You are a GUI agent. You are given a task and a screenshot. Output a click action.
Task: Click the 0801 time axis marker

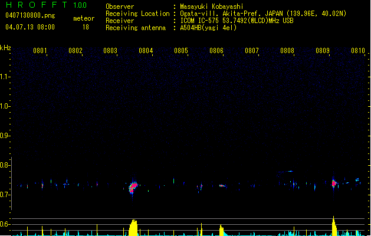[x=40, y=51]
